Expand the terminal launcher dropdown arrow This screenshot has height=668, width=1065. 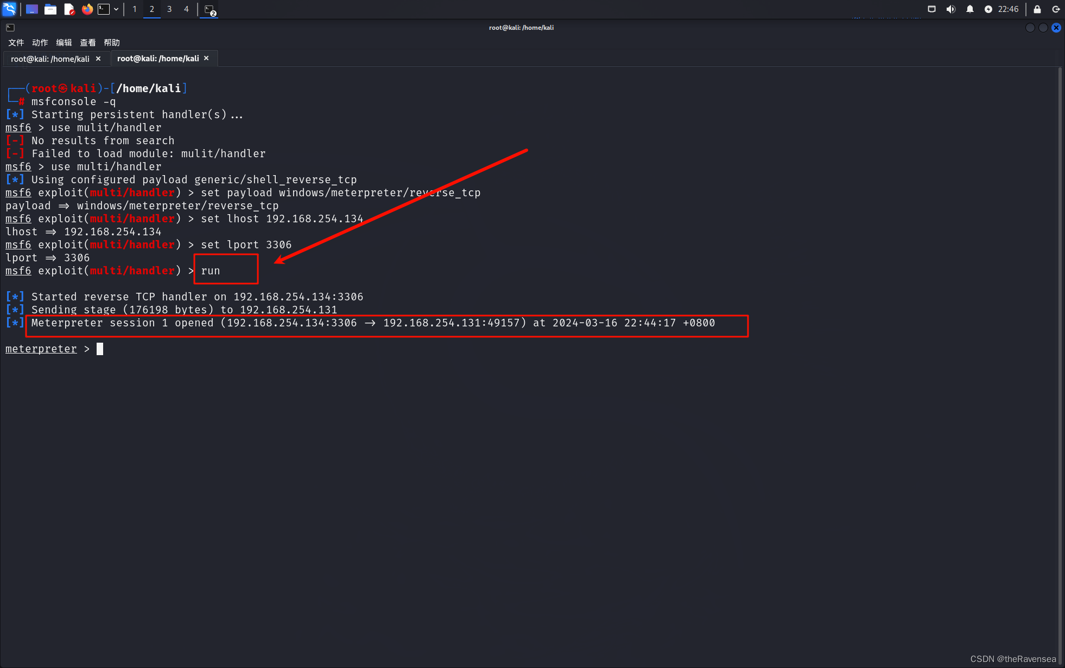pyautogui.click(x=116, y=9)
